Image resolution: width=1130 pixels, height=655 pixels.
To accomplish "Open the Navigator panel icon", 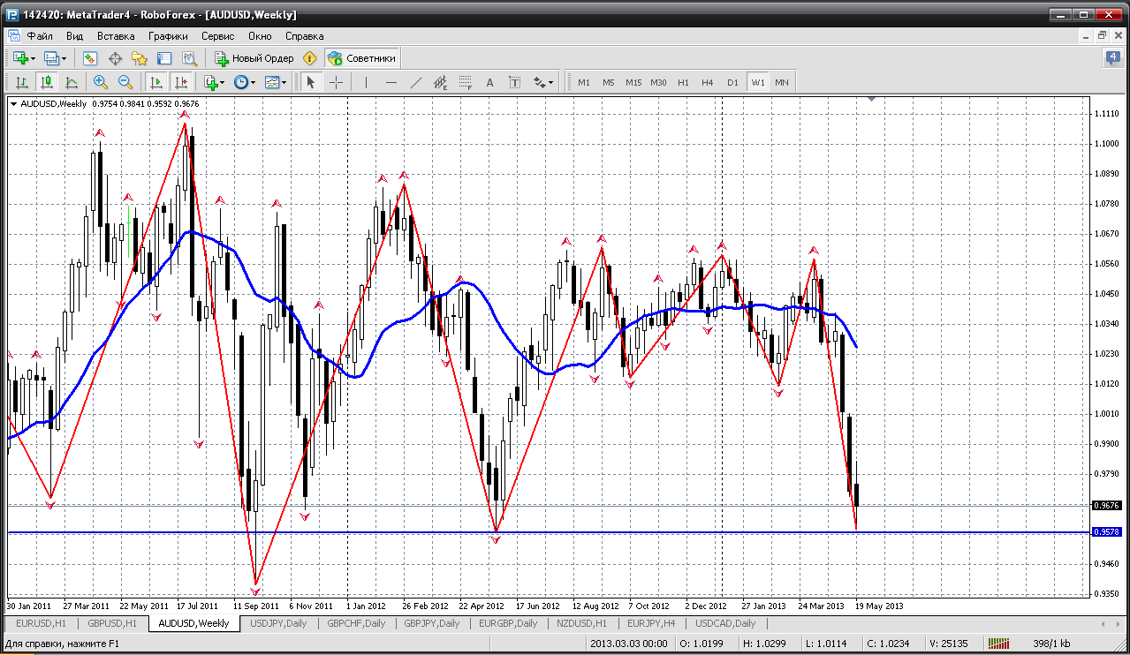I will coord(139,58).
